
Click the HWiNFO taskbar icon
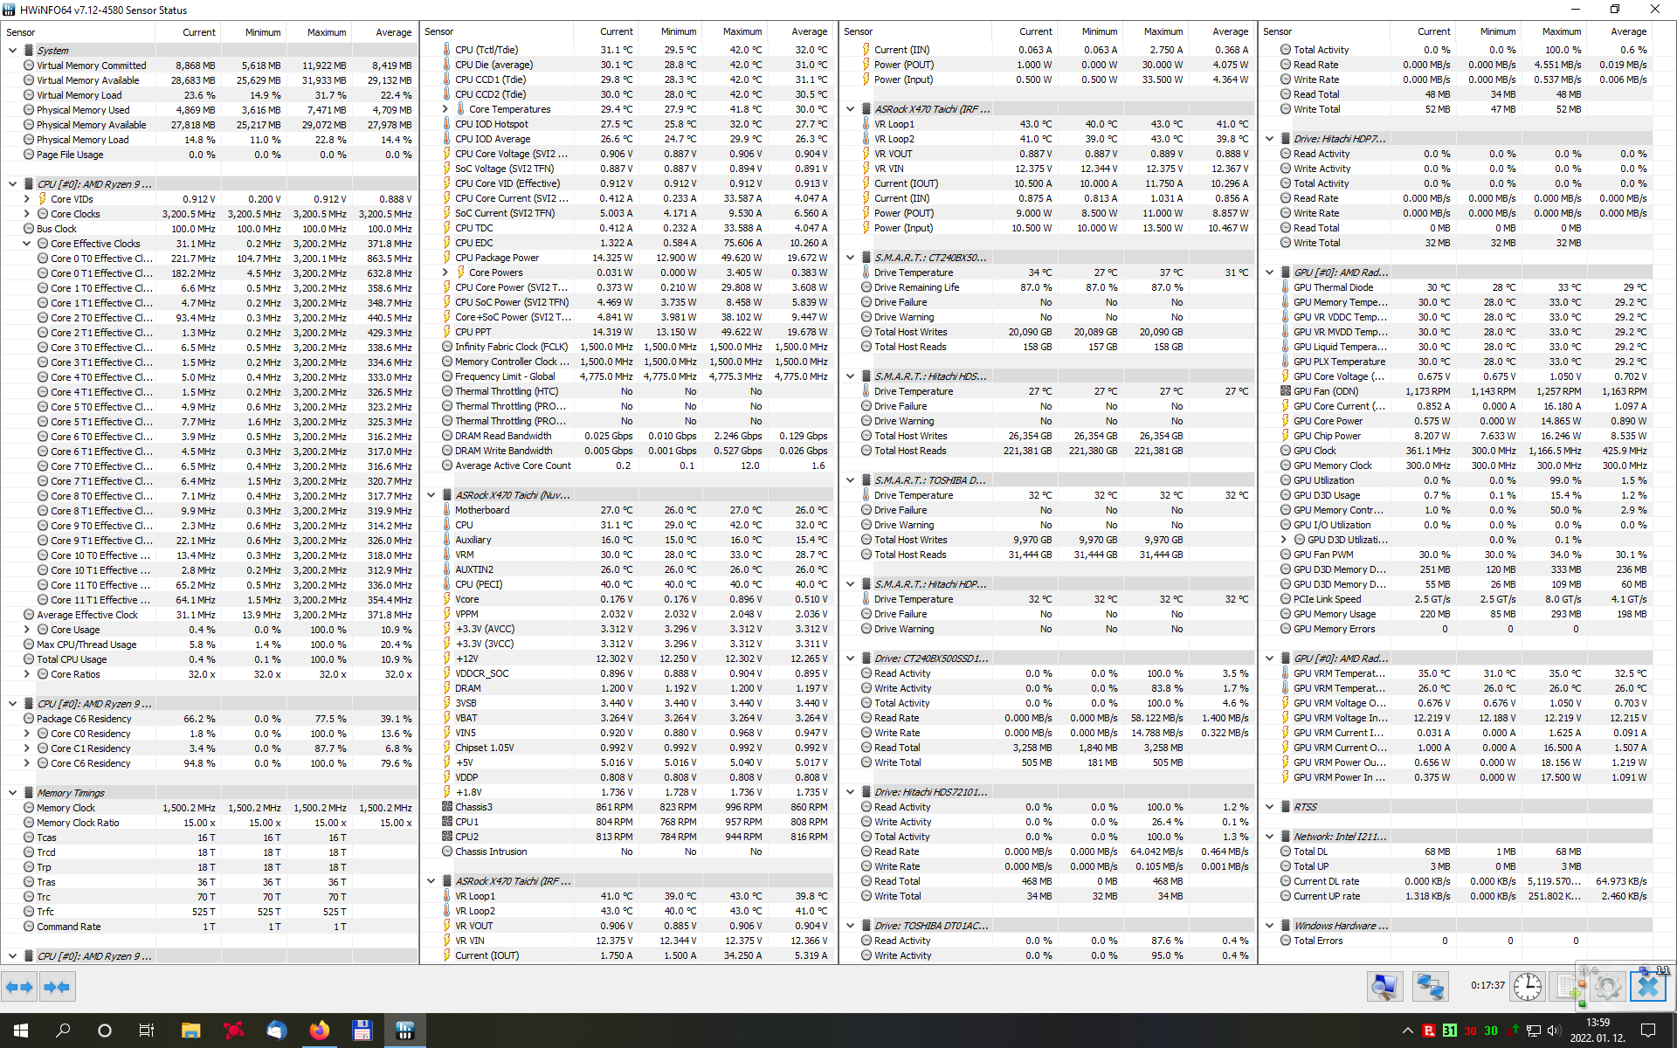[404, 1031]
